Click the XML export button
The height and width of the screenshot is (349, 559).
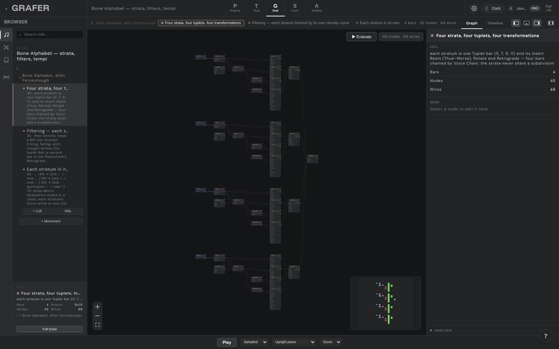tap(68, 211)
